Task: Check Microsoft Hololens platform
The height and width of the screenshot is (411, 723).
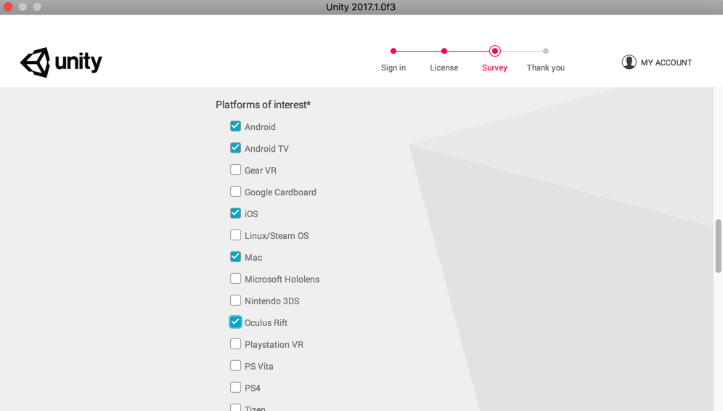Action: coord(235,279)
